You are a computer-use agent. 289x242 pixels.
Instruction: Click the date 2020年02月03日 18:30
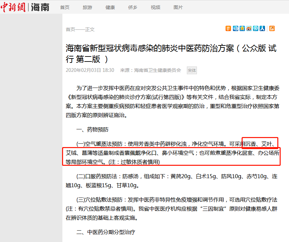click(x=90, y=70)
